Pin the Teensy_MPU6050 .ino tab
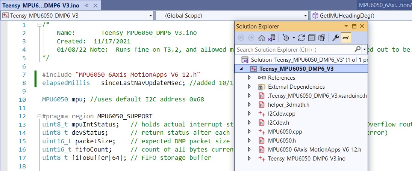This screenshot has height=171, width=412. coord(87,5)
